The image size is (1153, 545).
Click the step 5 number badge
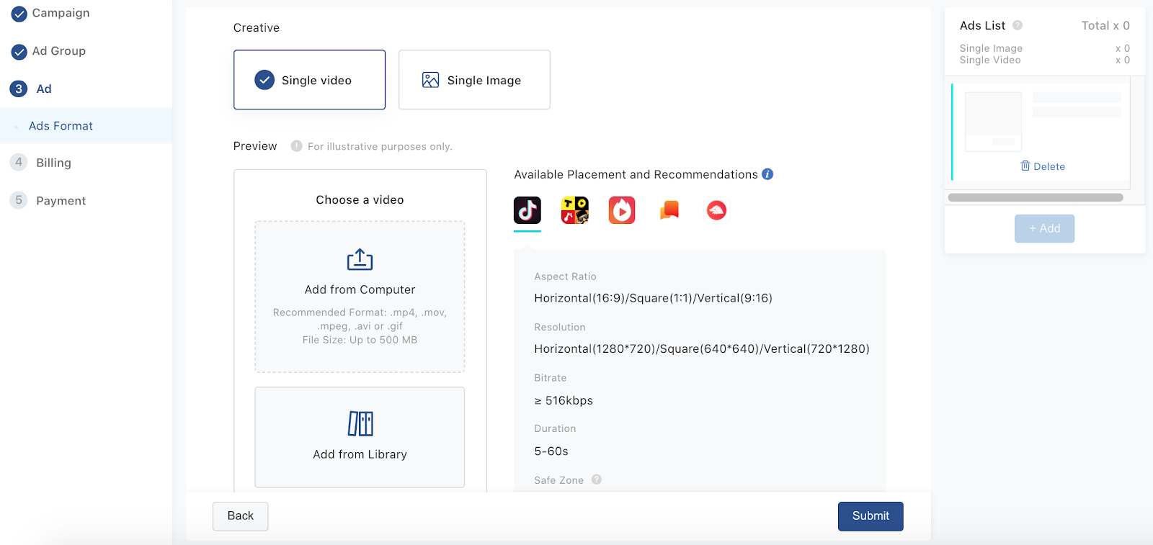coord(19,200)
